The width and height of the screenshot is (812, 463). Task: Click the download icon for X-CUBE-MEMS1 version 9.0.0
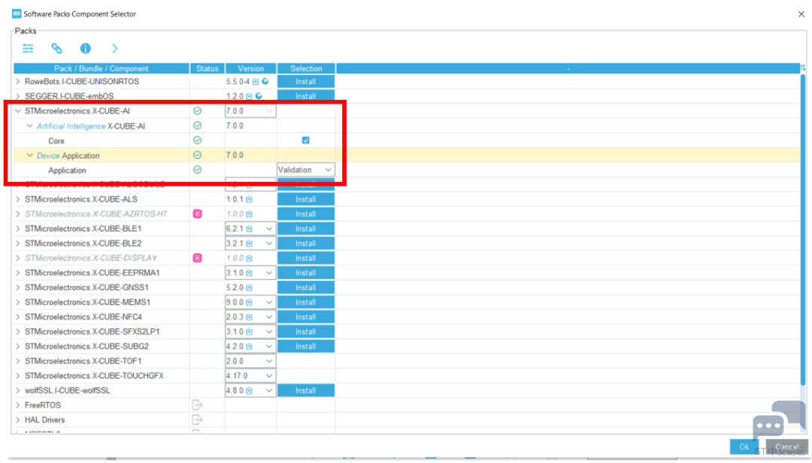click(x=249, y=302)
